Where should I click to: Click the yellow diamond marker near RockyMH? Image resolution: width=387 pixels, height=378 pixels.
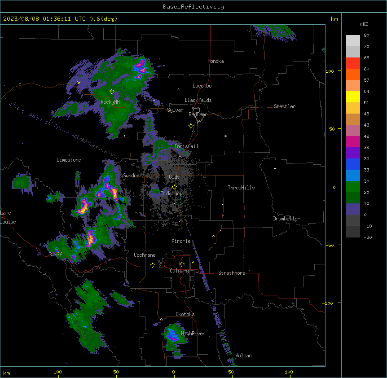click(112, 92)
